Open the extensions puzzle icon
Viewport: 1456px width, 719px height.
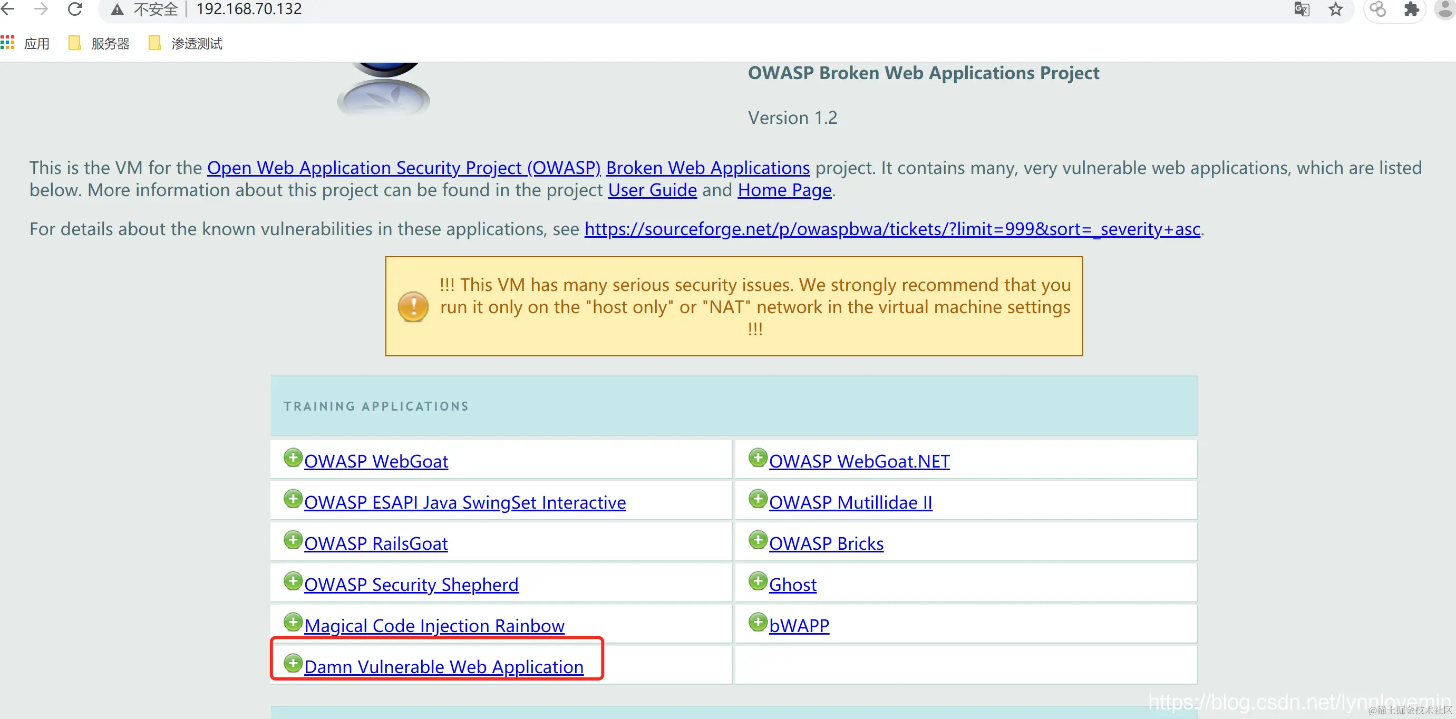point(1411,9)
